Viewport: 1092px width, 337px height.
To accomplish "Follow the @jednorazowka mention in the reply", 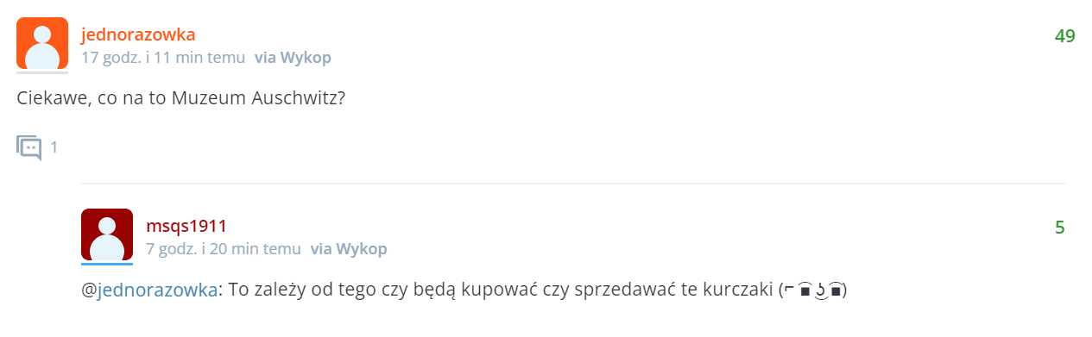I will [149, 291].
